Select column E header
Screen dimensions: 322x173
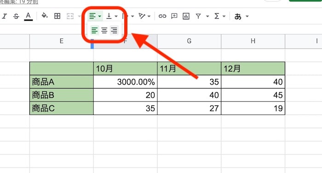(61, 41)
